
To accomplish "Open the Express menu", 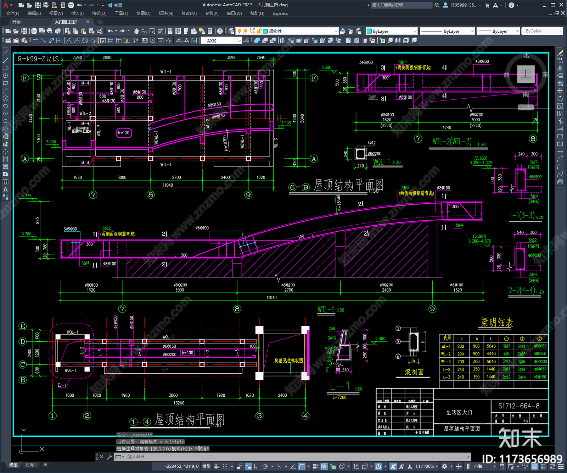I will [x=280, y=13].
